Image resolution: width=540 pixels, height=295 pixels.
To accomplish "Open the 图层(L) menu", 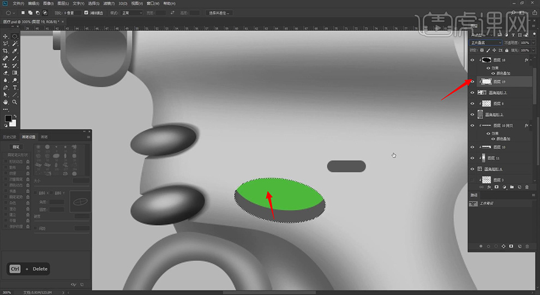I will pyautogui.click(x=63, y=3).
